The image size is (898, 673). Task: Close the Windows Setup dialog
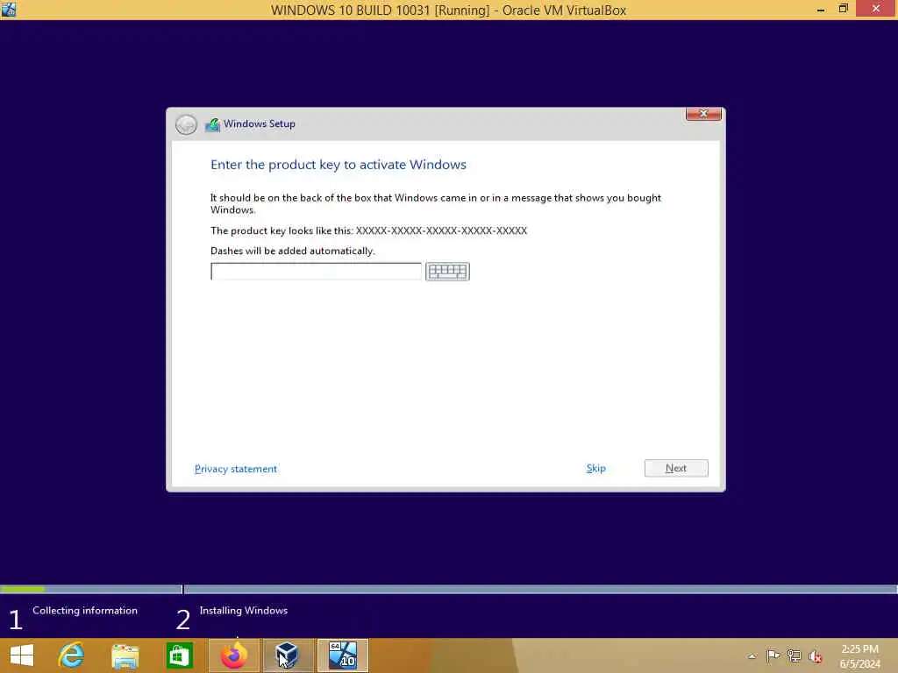pyautogui.click(x=703, y=114)
